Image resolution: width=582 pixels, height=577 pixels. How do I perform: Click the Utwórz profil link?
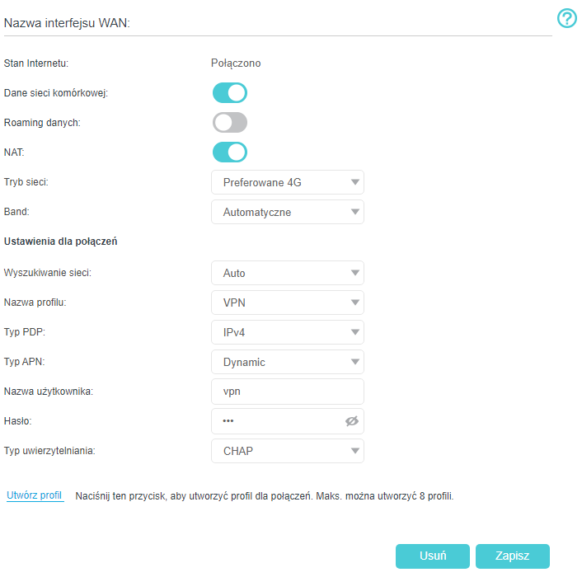tap(35, 495)
